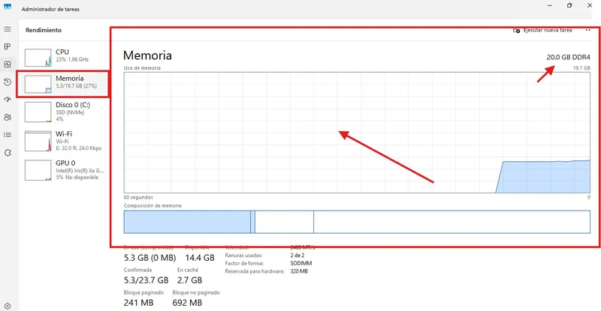The image size is (601, 311).
Task: Click the 320 MB hardware reserved value
Action: 299,271
